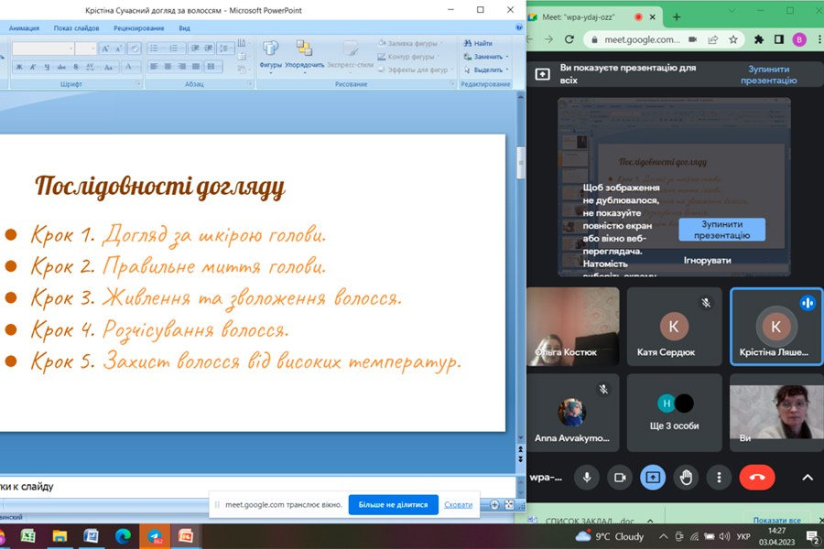This screenshot has width=824, height=549.
Task: Click the Ігнорувати link in Meet
Action: click(x=707, y=260)
